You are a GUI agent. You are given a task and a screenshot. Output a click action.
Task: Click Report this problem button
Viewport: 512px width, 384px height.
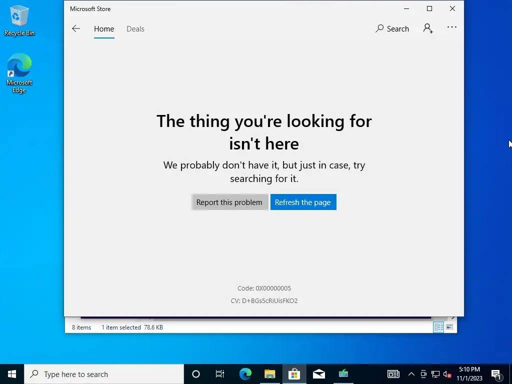pos(229,202)
